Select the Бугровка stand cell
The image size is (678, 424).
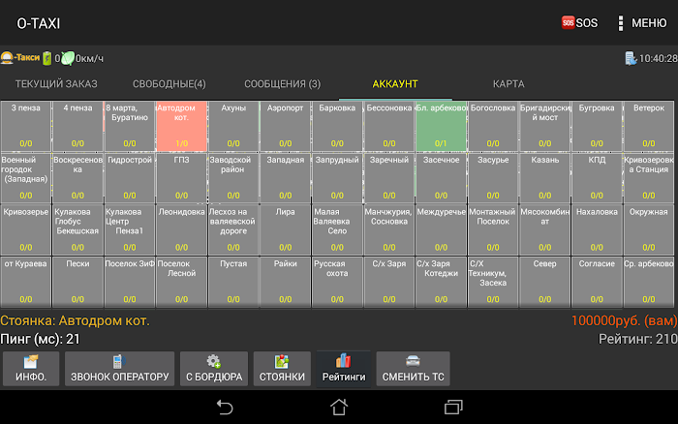(x=597, y=126)
